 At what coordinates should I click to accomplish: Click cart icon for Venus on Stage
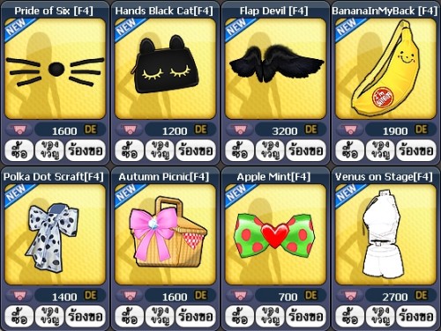(x=350, y=295)
